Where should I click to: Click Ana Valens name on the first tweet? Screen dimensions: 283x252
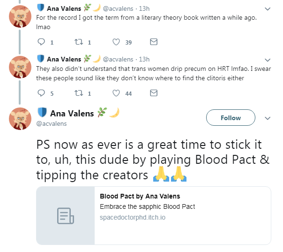click(64, 8)
